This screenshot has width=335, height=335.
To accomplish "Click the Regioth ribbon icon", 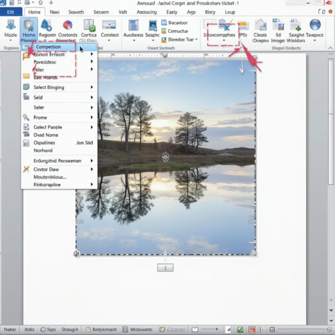I will tap(47, 26).
